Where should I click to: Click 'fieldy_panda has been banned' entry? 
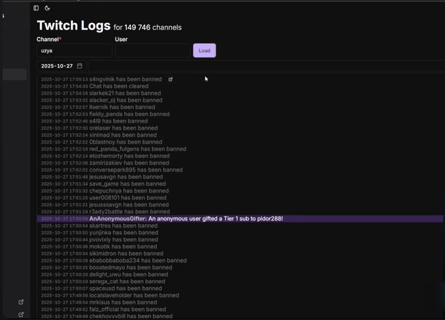130,114
